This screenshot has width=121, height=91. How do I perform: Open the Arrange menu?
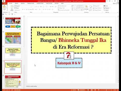[86, 8]
